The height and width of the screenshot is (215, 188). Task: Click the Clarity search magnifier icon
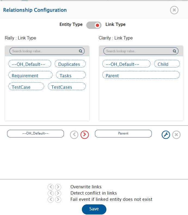coord(174,51)
